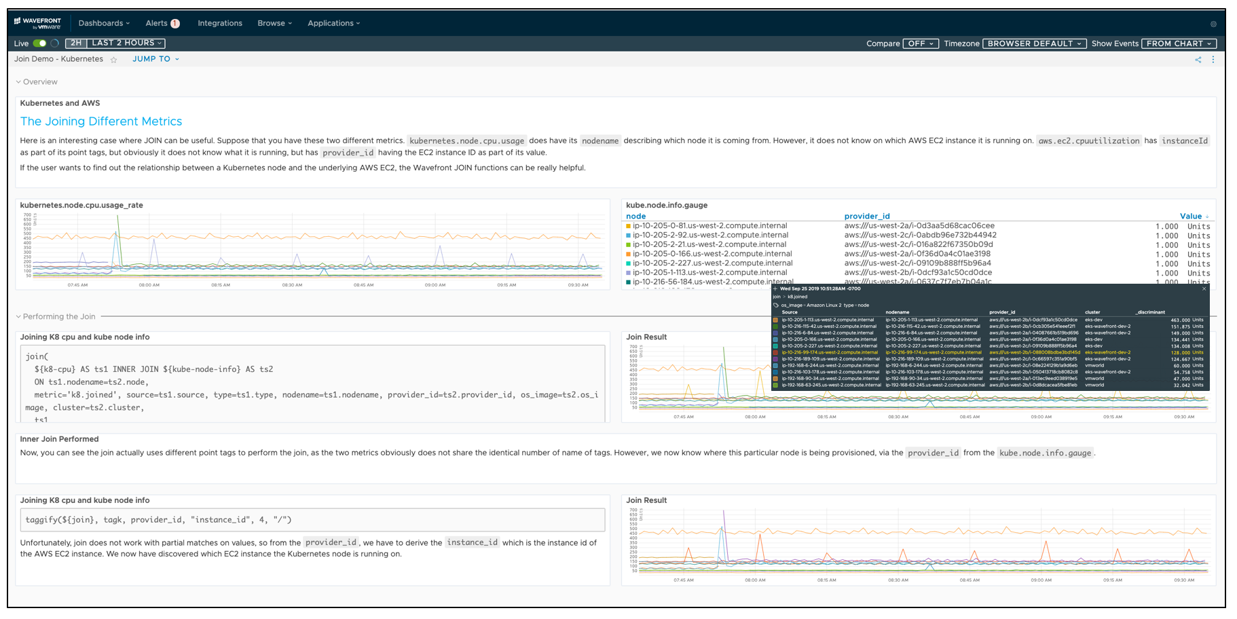The width and height of the screenshot is (1237, 619).
Task: Sort the table by provider_id column
Action: [866, 217]
